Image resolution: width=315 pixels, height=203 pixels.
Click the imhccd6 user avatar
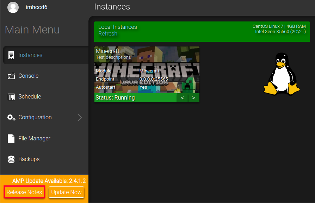pos(13,7)
